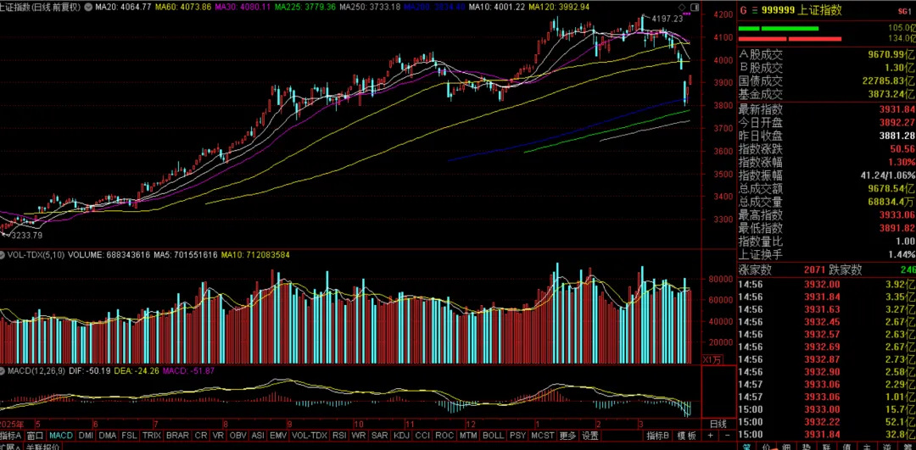Switch to the BOLL indicator tab

pos(493,436)
